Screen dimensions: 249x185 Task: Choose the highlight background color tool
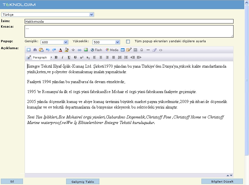pyautogui.click(x=67, y=50)
